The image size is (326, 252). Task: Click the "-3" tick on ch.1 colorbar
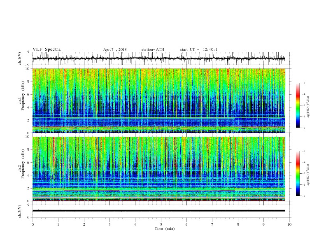(303, 83)
